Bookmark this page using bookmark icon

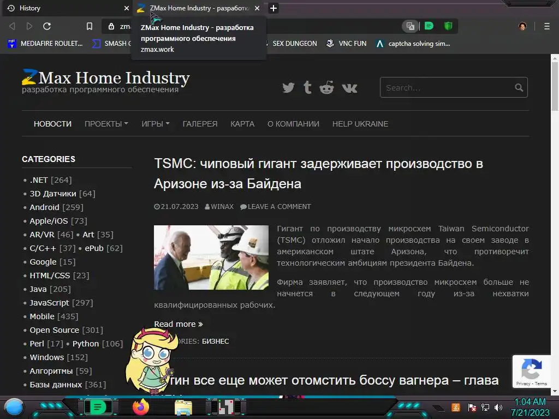[90, 26]
